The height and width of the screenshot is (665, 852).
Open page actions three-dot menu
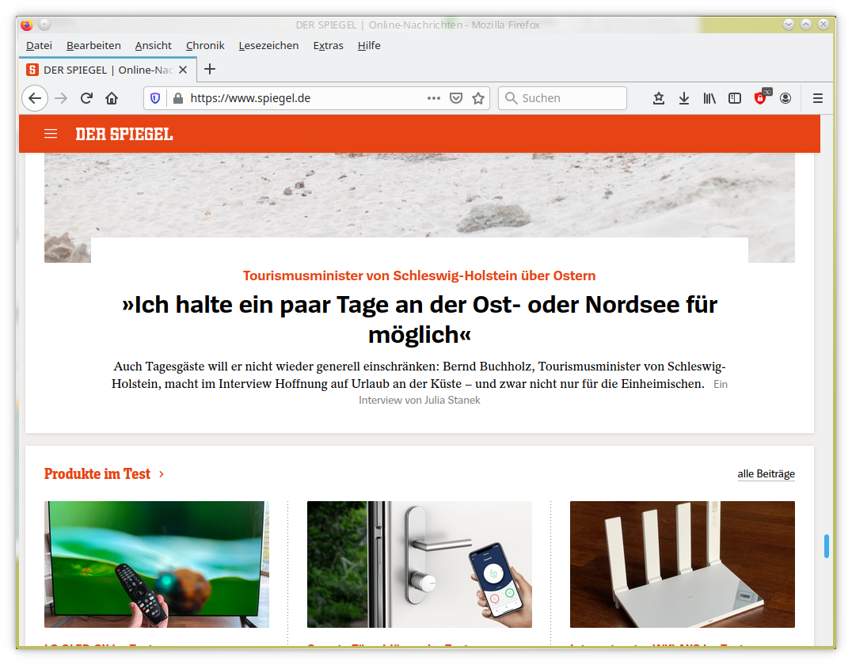tap(434, 98)
